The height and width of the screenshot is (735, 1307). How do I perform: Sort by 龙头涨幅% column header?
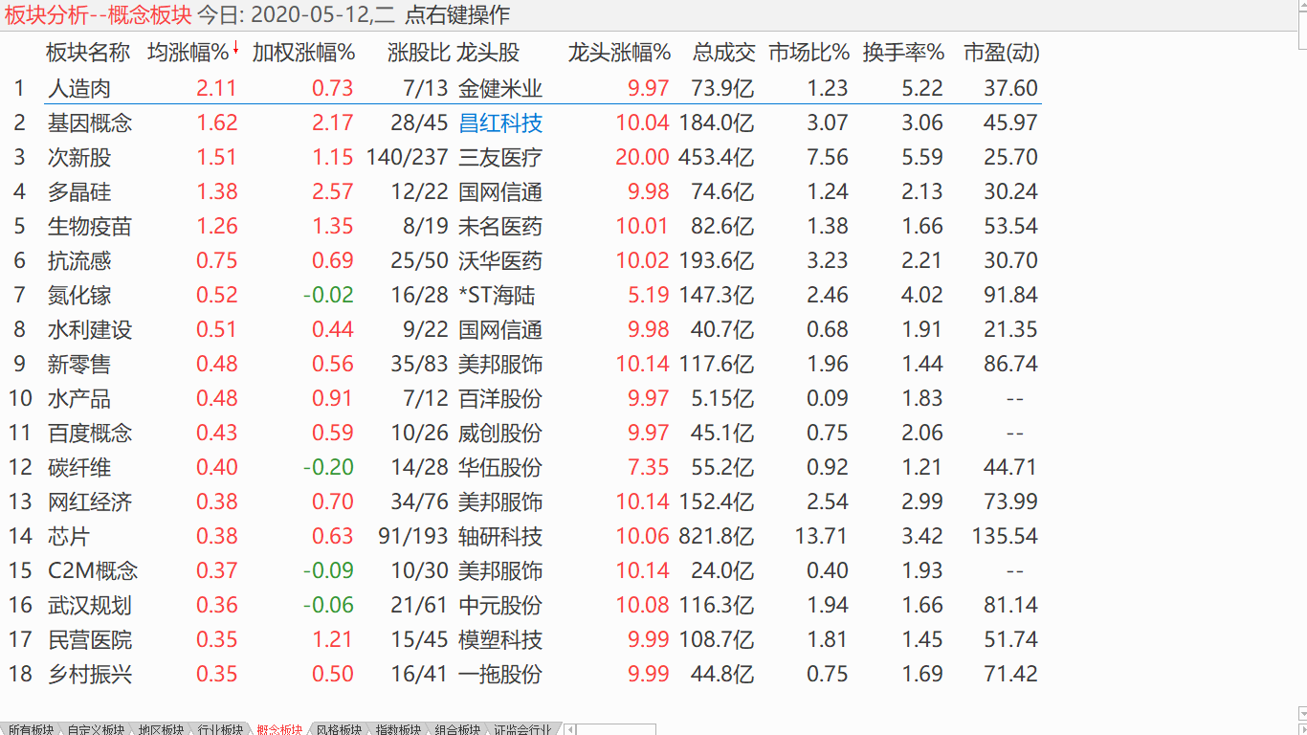click(619, 53)
